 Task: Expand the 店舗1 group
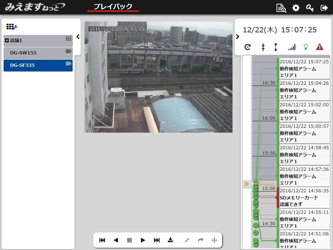click(7, 40)
